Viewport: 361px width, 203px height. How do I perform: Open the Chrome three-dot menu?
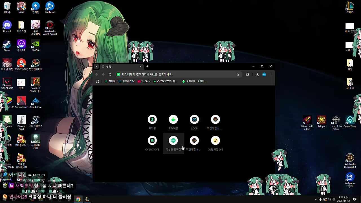click(x=271, y=74)
